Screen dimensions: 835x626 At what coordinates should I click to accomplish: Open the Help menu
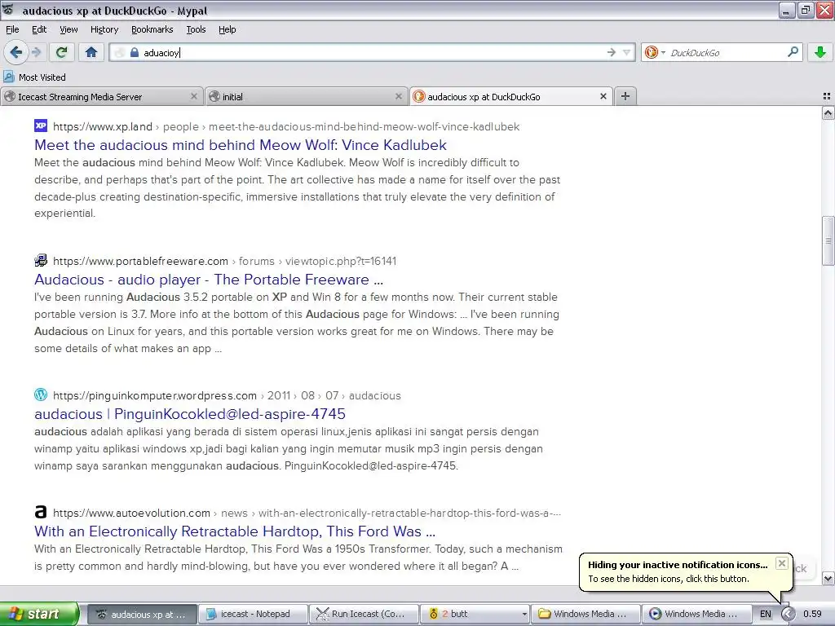[x=227, y=29]
